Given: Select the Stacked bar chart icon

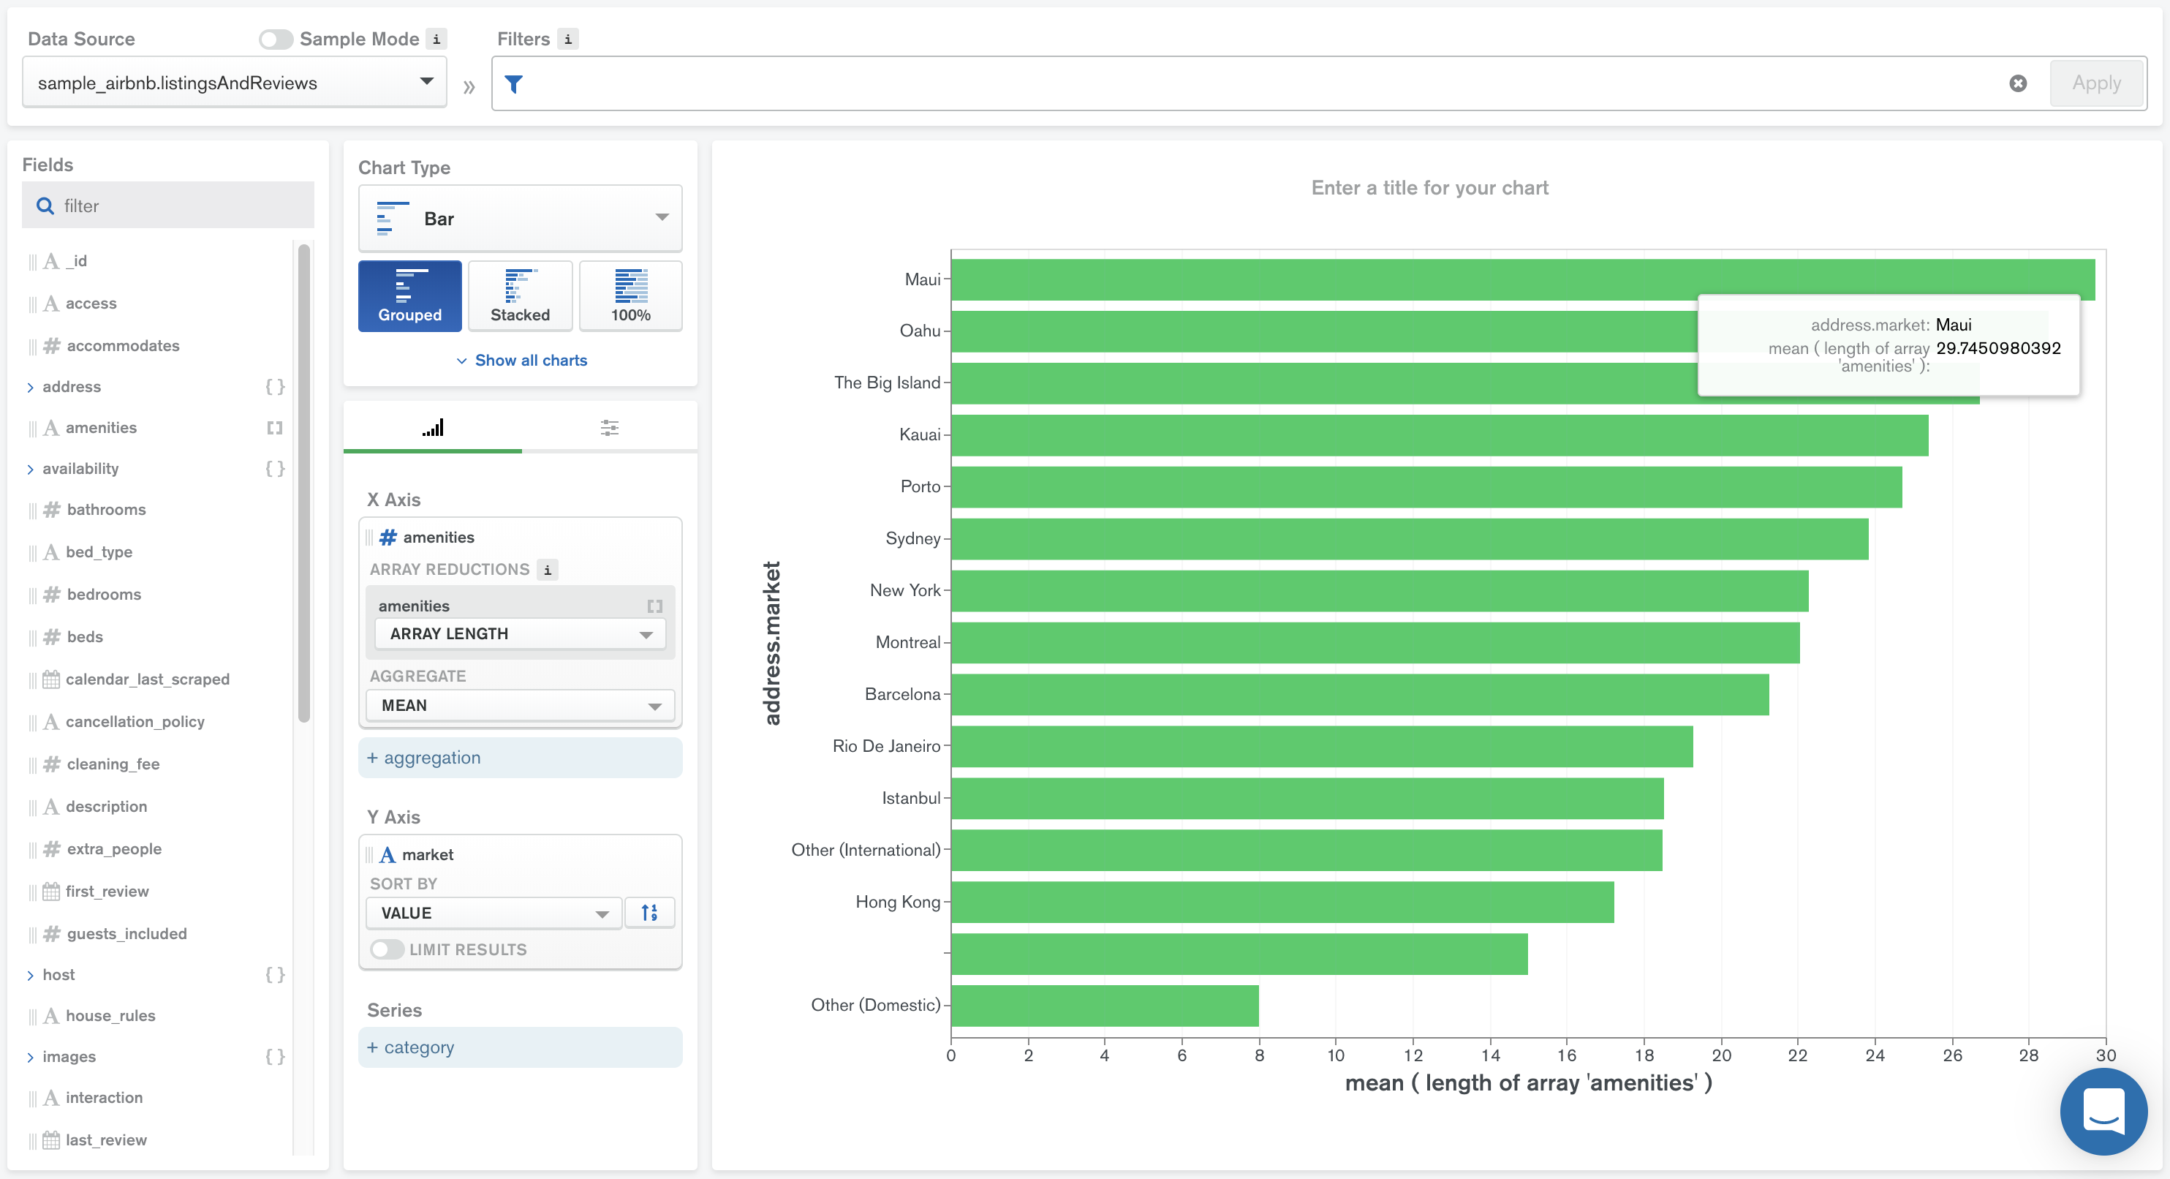Looking at the screenshot, I should (520, 295).
